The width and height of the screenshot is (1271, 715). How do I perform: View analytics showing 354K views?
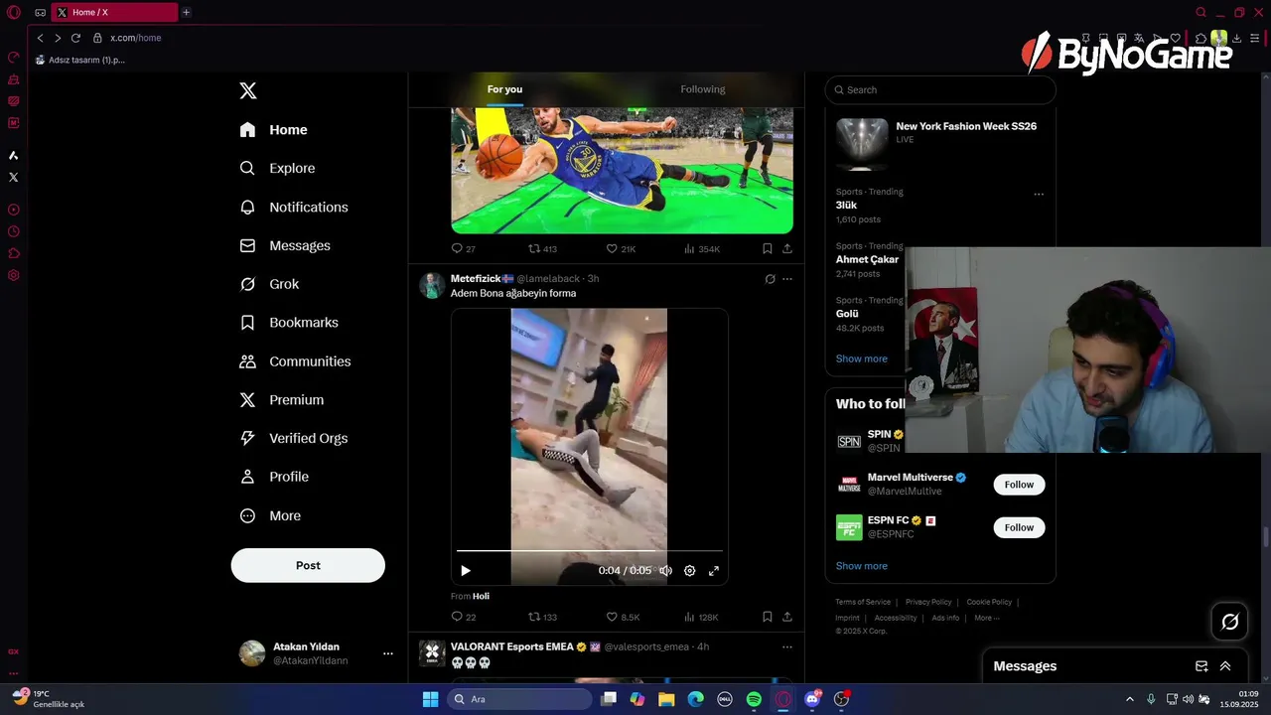[702, 249]
